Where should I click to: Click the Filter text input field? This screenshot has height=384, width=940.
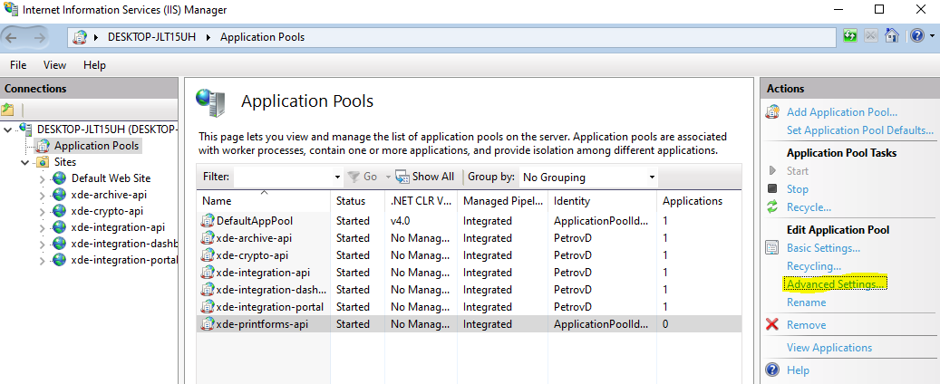pos(282,178)
